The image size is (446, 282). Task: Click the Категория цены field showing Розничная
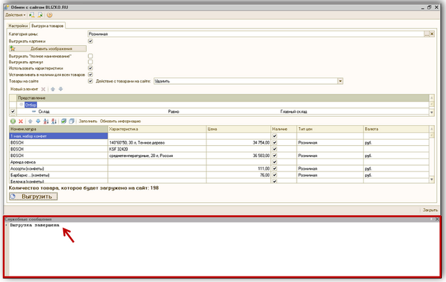256,34
